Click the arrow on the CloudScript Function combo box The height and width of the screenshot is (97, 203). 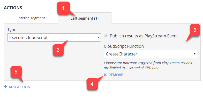point(194,54)
